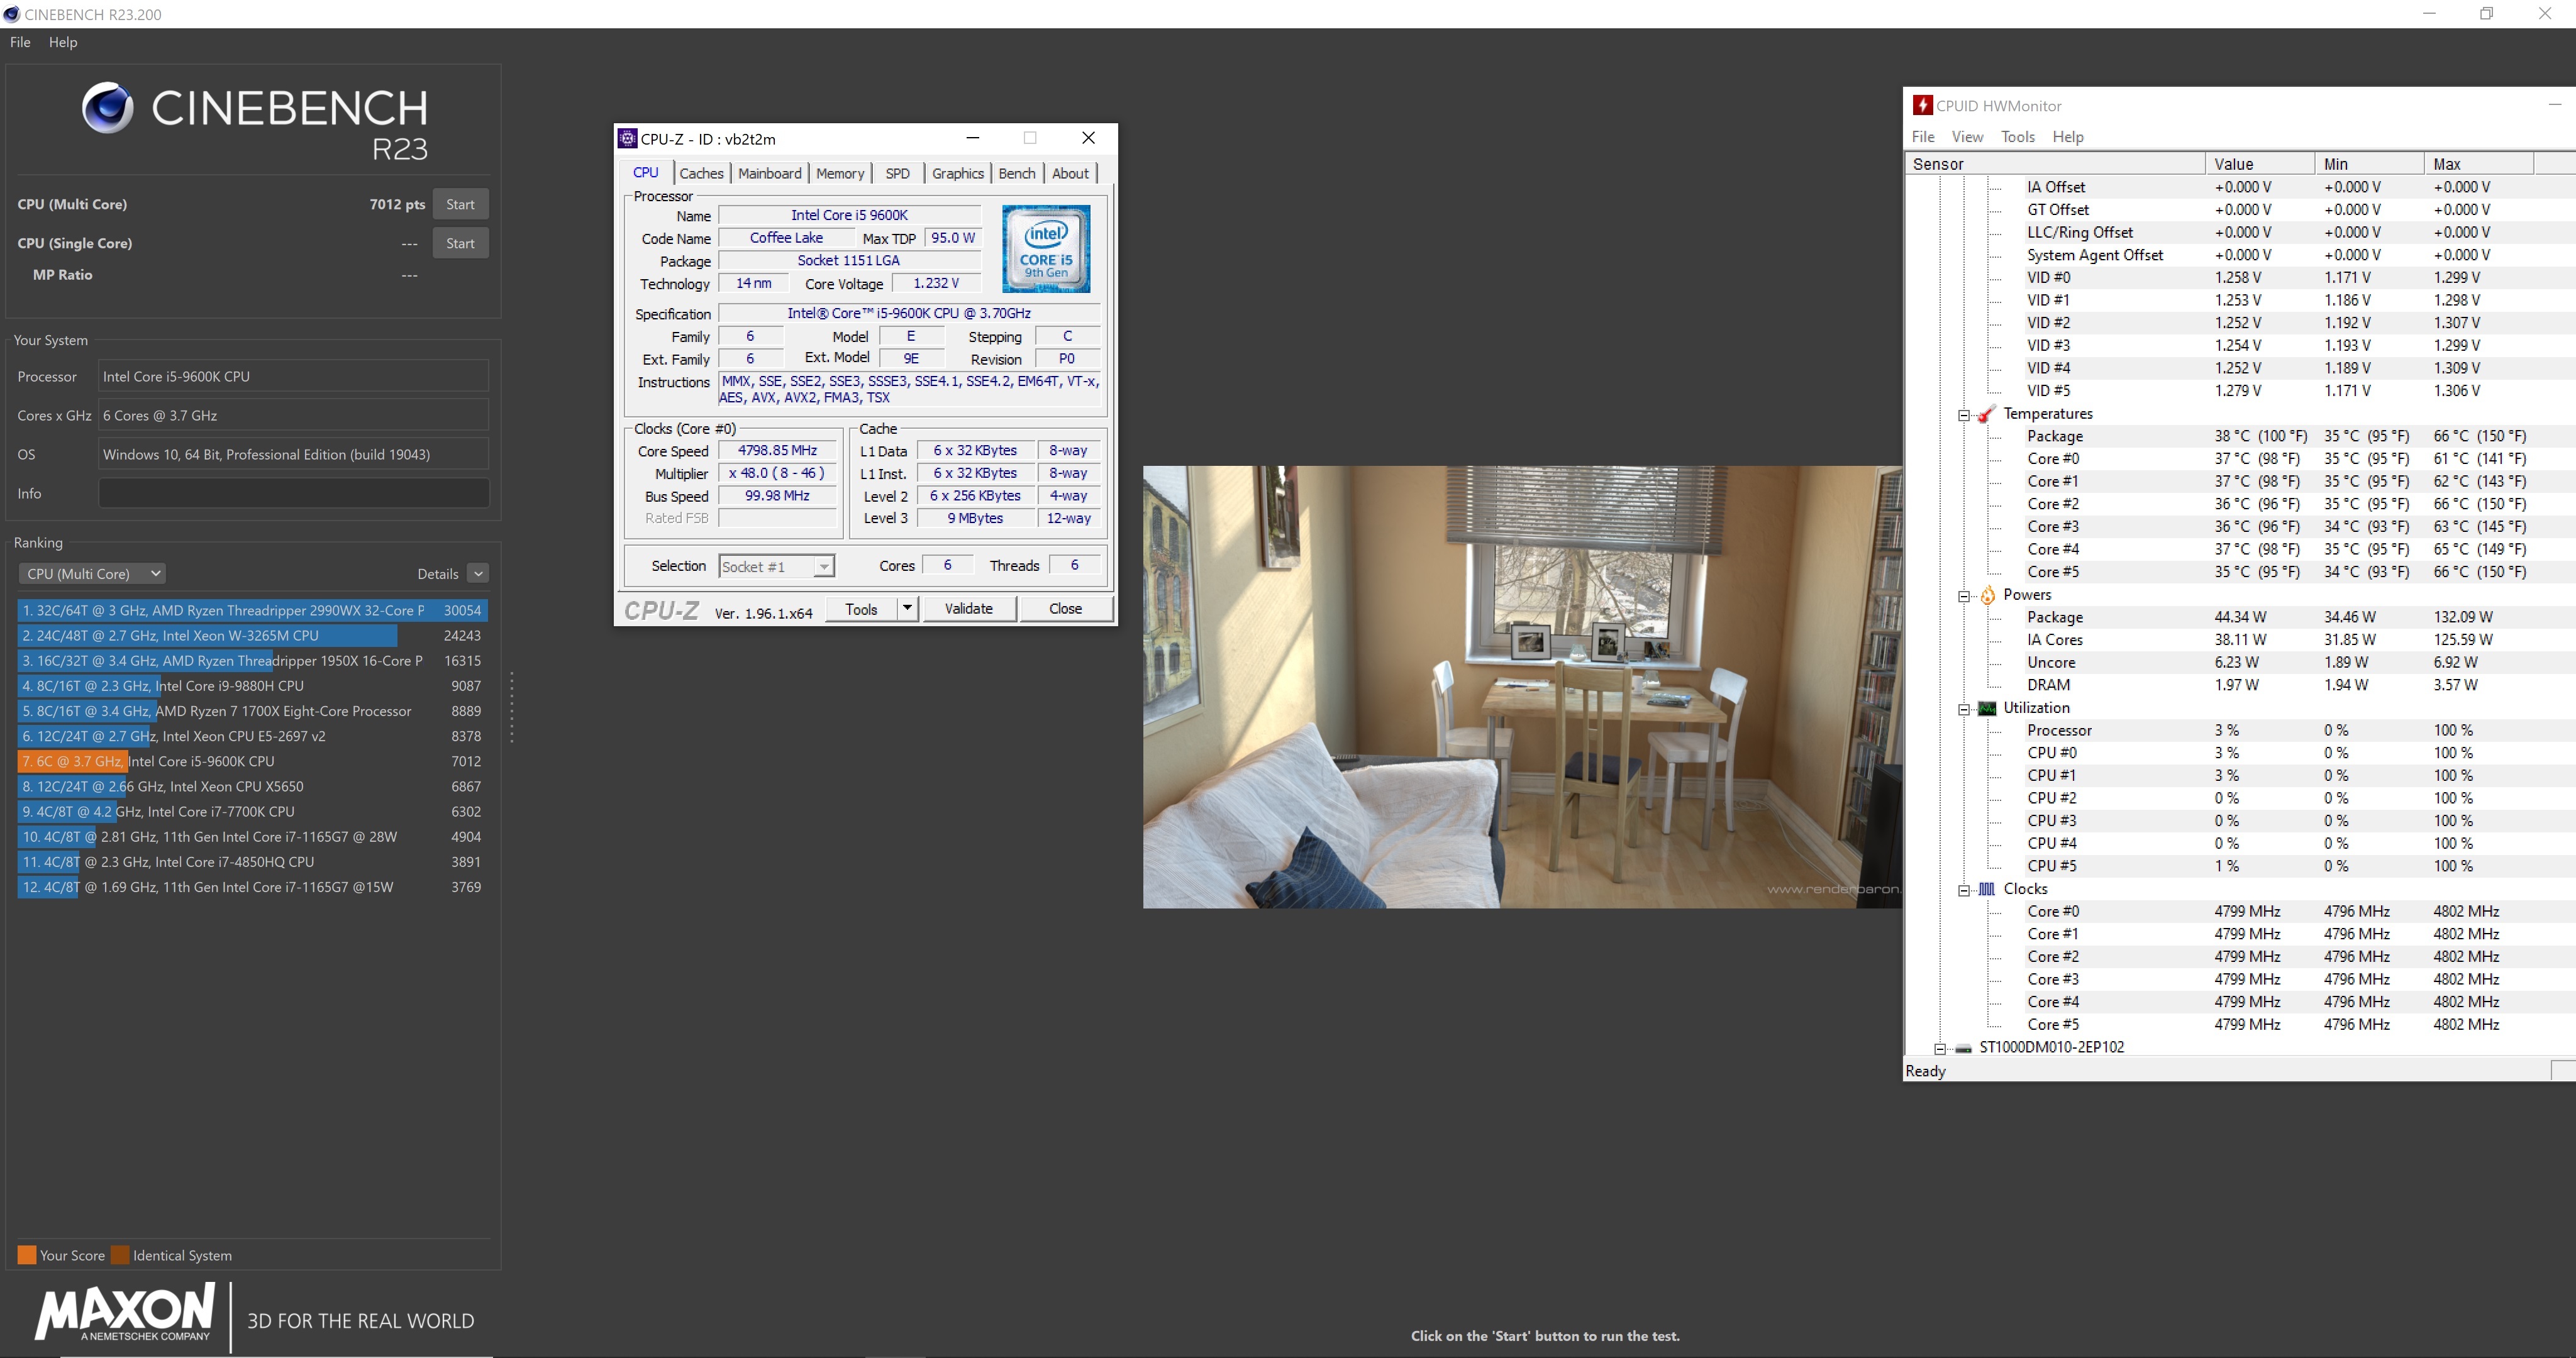Expand the ranking Details dropdown arrow
This screenshot has height=1358, width=2576.
click(478, 574)
